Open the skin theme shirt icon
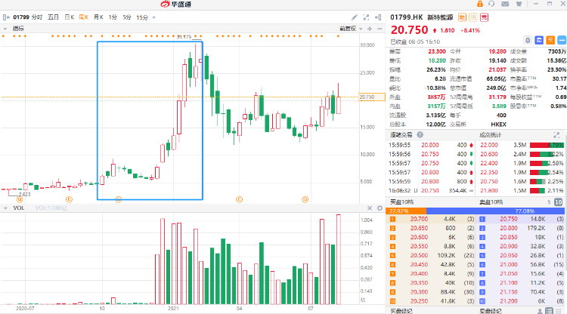The height and width of the screenshot is (314, 567). point(519,4)
